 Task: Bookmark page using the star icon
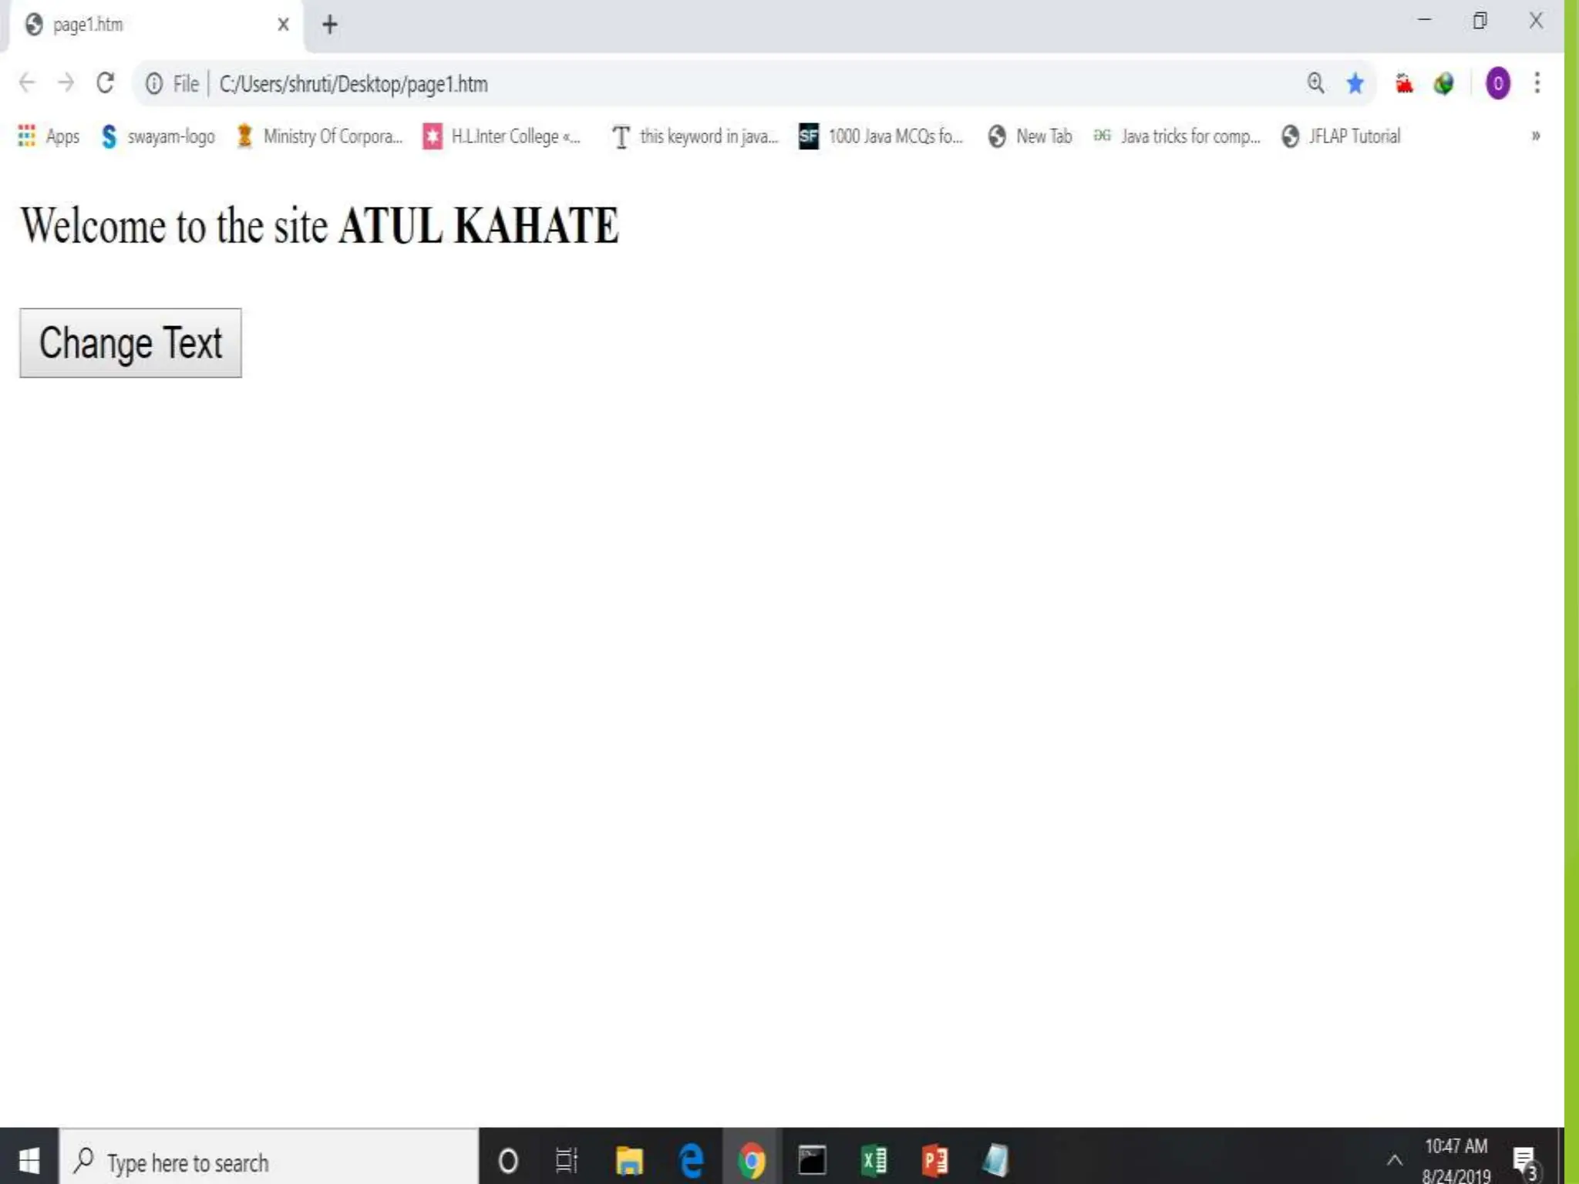pos(1355,83)
